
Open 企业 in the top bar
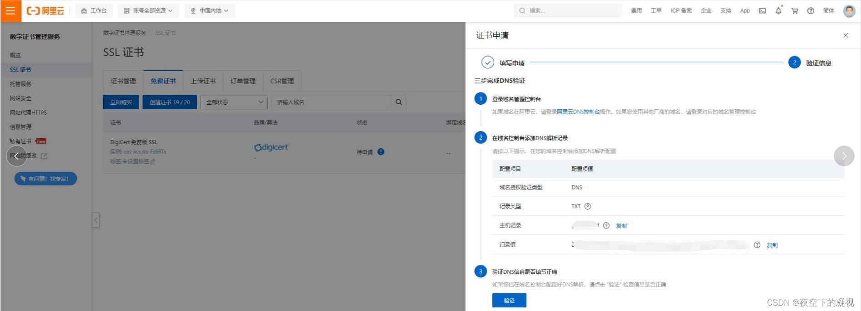click(706, 11)
